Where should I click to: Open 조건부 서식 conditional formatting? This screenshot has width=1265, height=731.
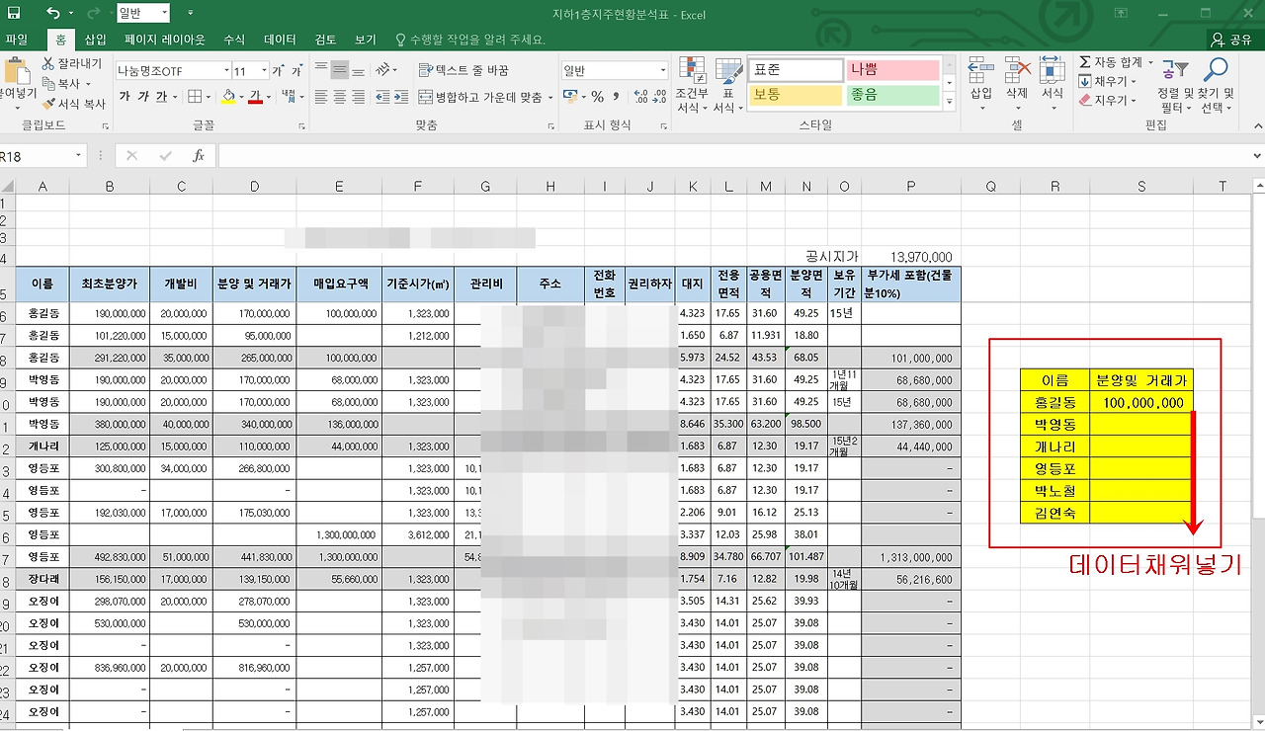(692, 85)
